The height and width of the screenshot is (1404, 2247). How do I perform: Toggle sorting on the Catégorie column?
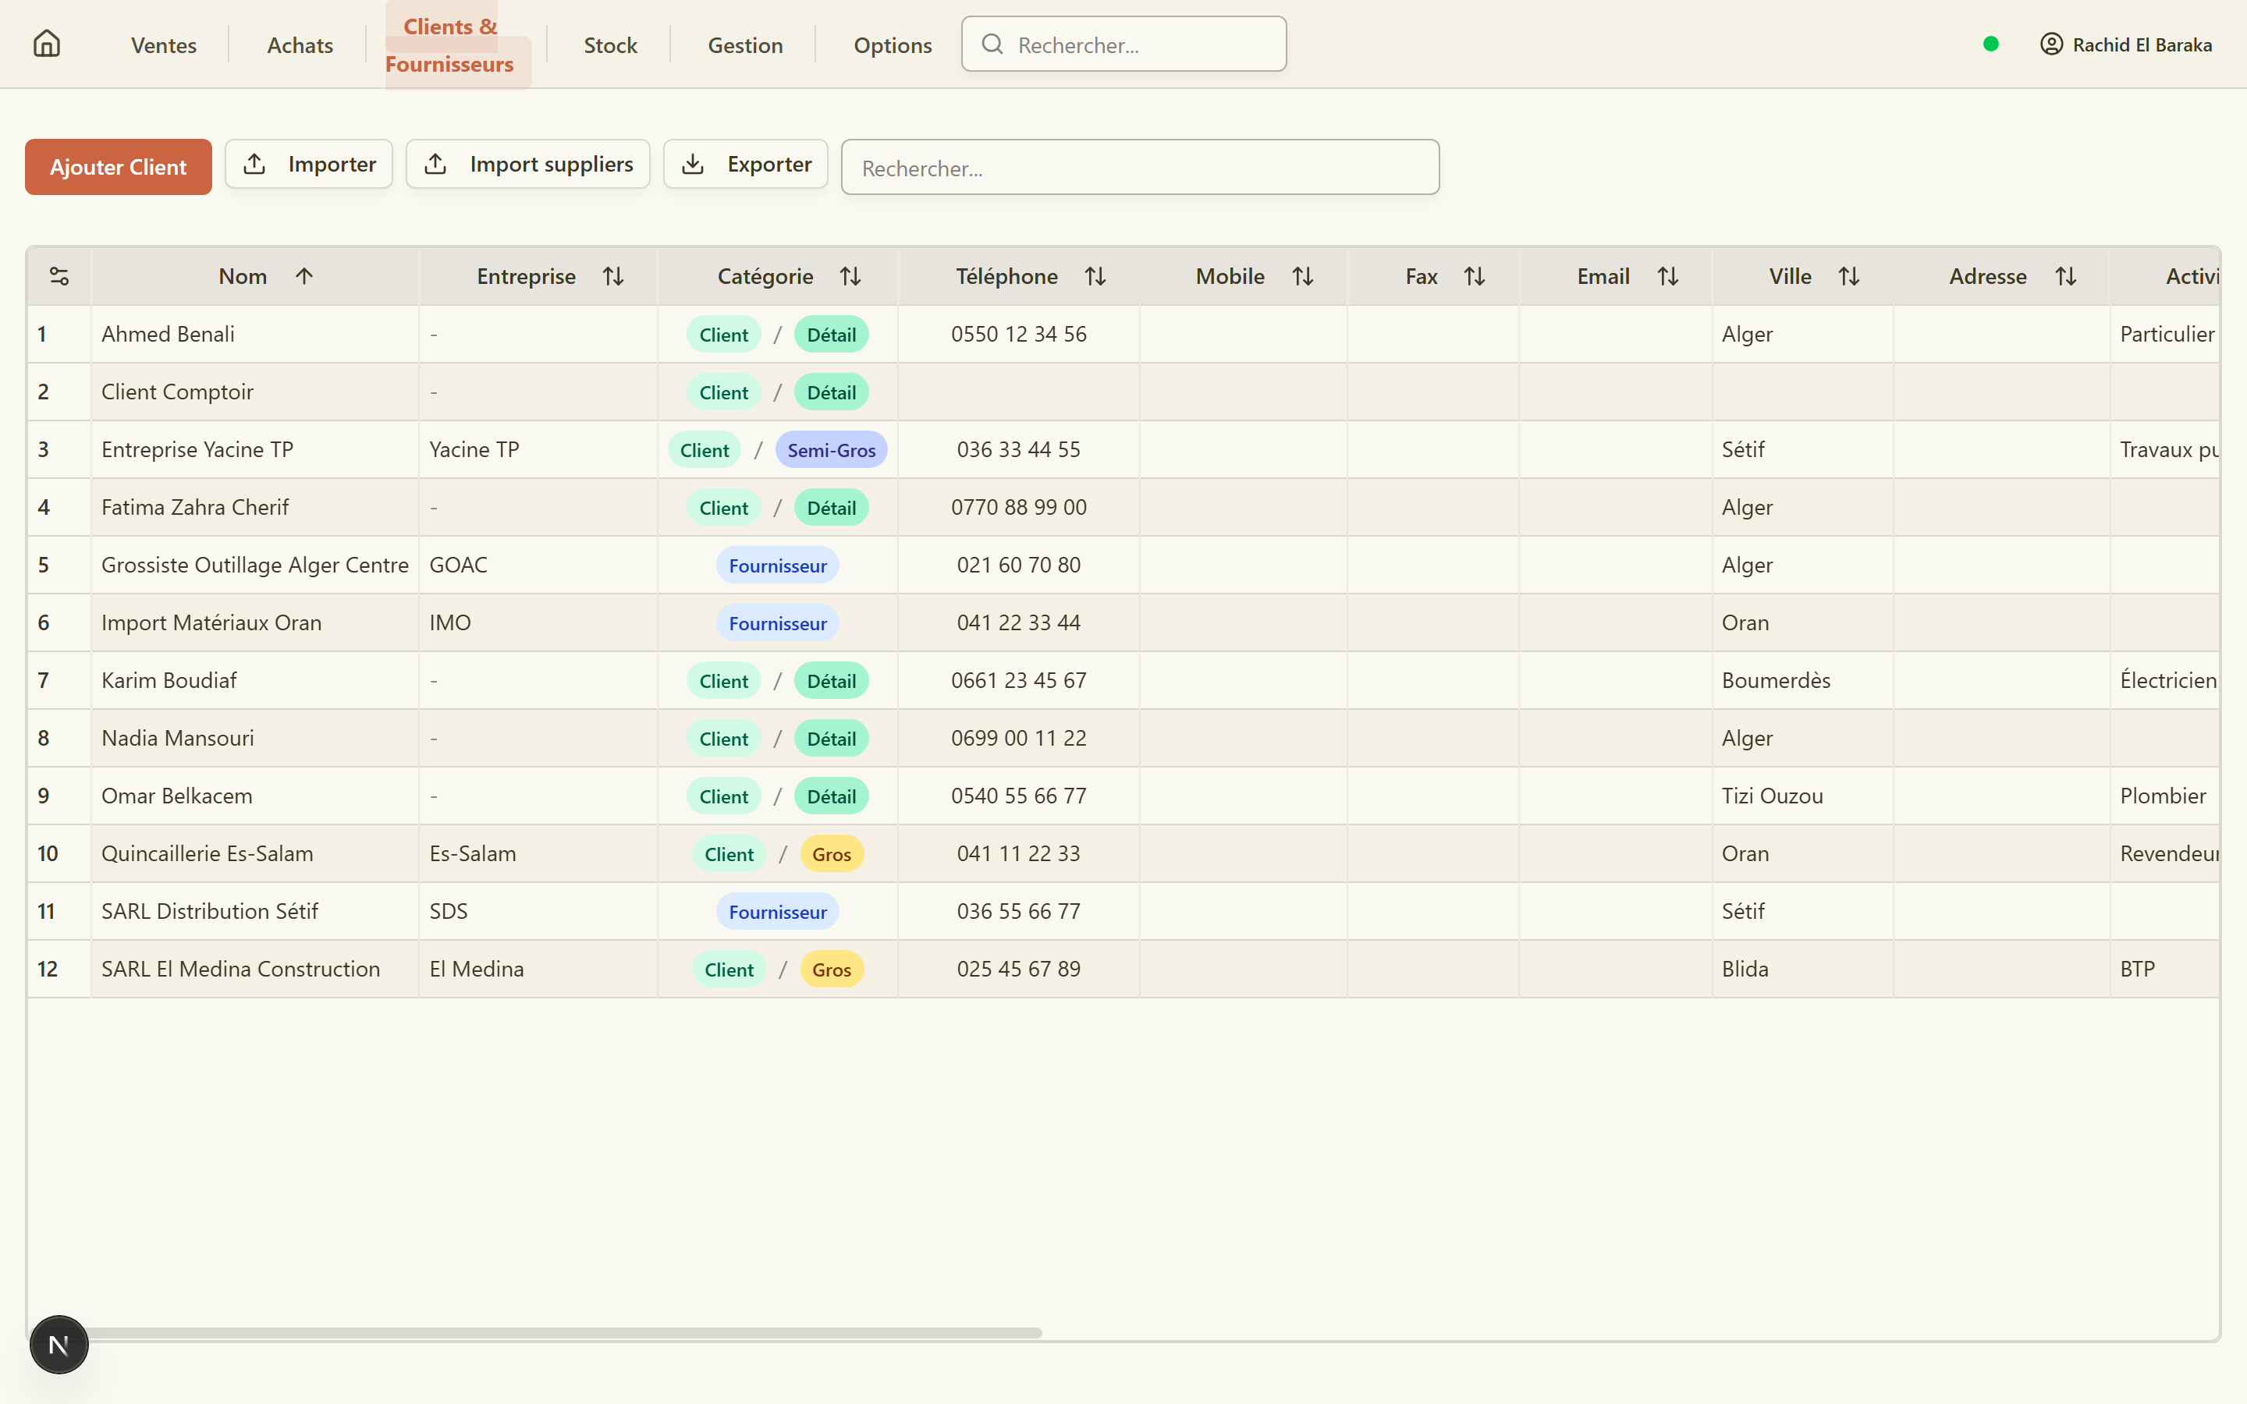[850, 276]
